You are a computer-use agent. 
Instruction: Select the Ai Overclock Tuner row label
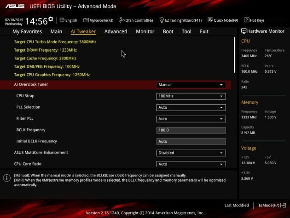[31, 84]
